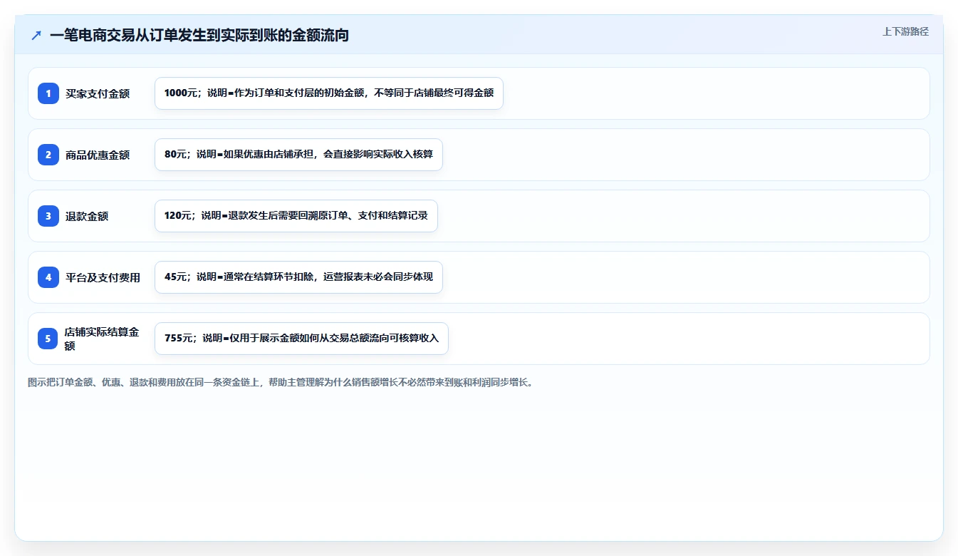Click the 45元 description box
The width and height of the screenshot is (958, 556).
pos(298,277)
